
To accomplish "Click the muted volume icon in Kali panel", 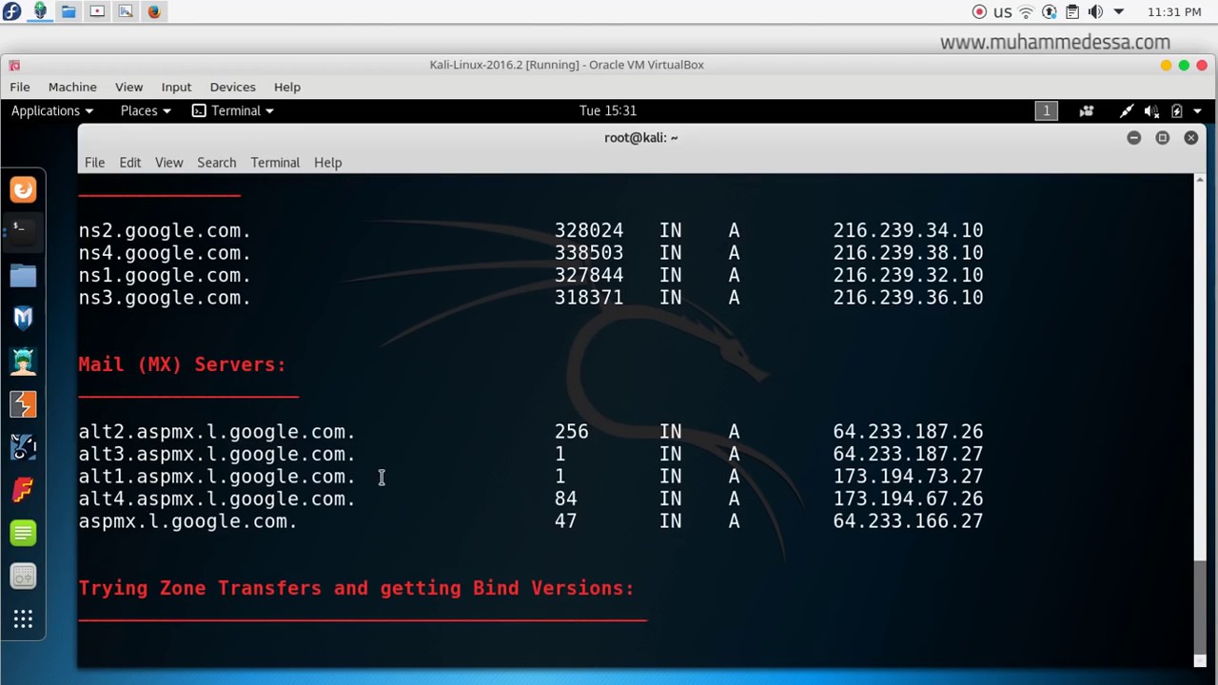I will click(1151, 110).
